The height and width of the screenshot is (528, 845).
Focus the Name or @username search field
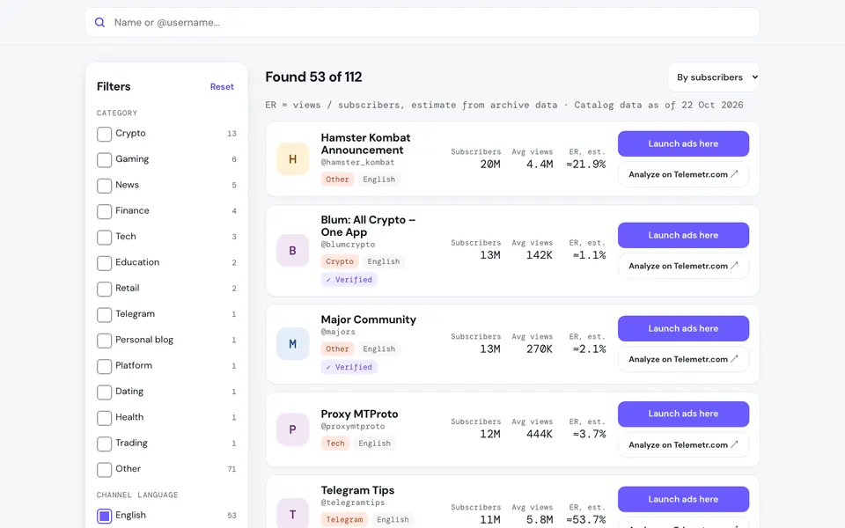422,23
